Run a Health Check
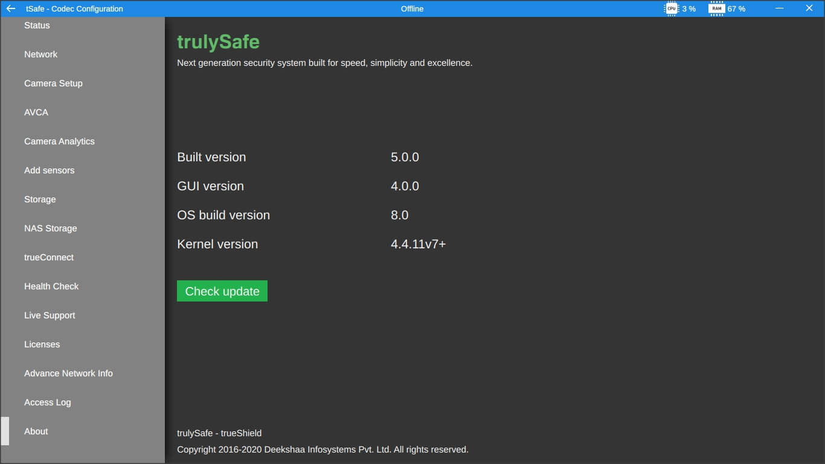 coord(51,286)
